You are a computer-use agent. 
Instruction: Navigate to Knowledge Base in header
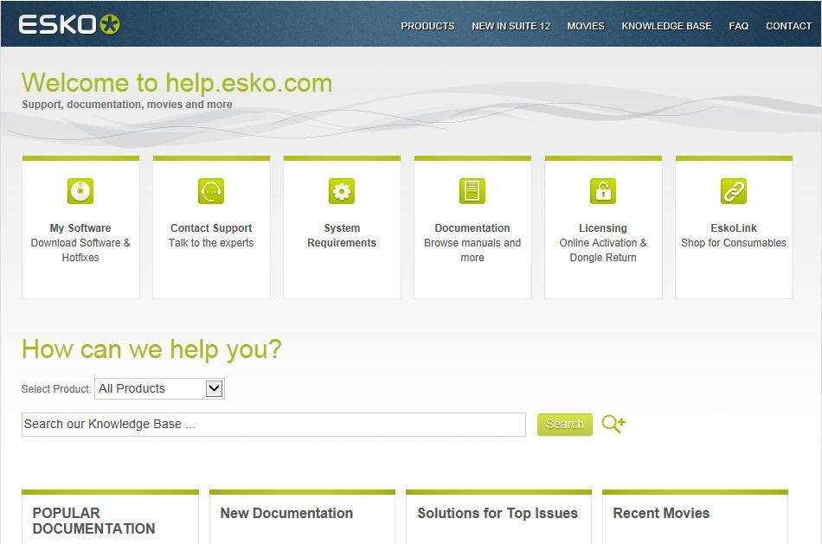pos(666,26)
